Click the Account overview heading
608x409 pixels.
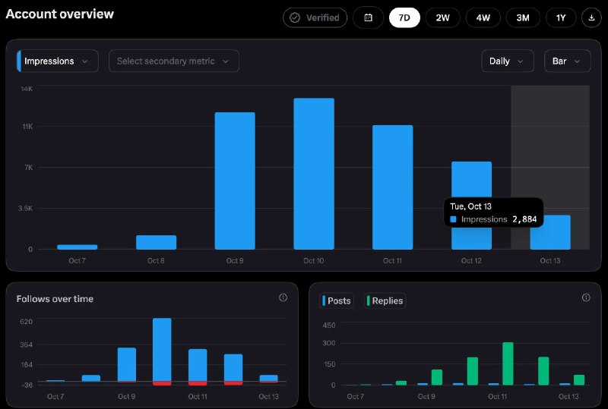[60, 14]
